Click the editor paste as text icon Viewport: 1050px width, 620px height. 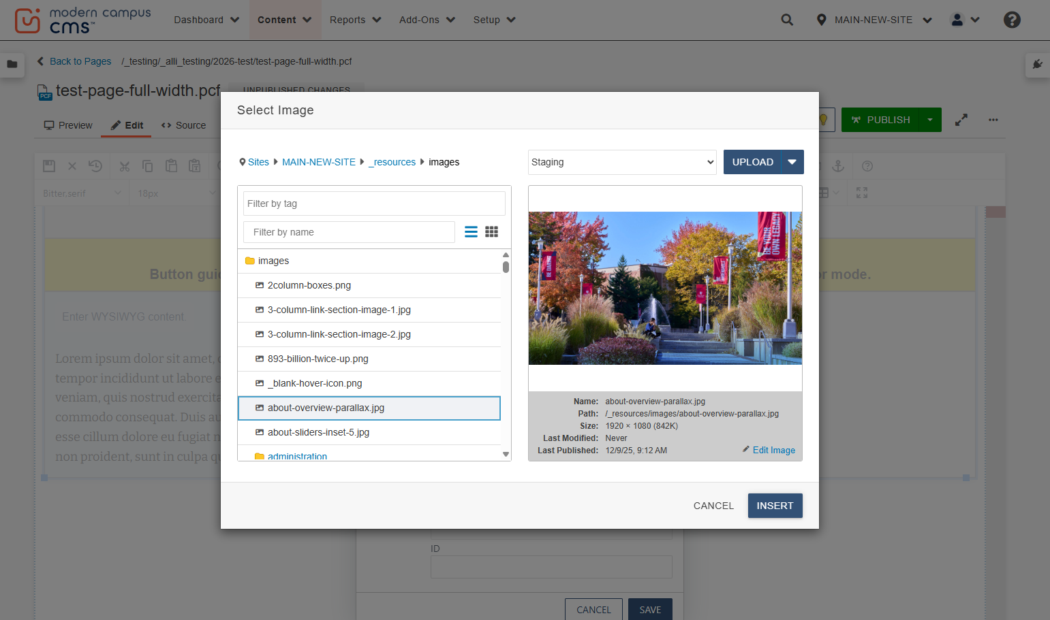click(195, 166)
